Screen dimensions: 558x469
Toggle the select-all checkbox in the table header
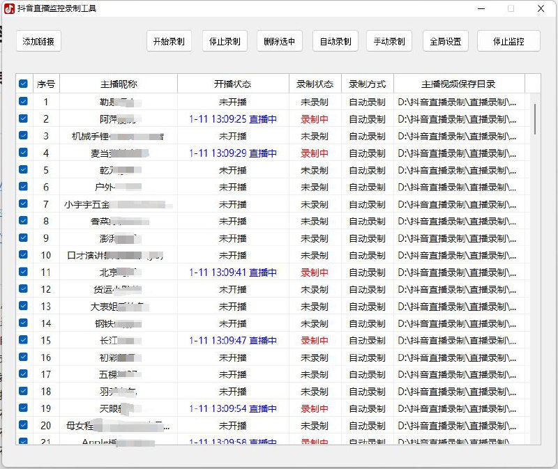[24, 83]
